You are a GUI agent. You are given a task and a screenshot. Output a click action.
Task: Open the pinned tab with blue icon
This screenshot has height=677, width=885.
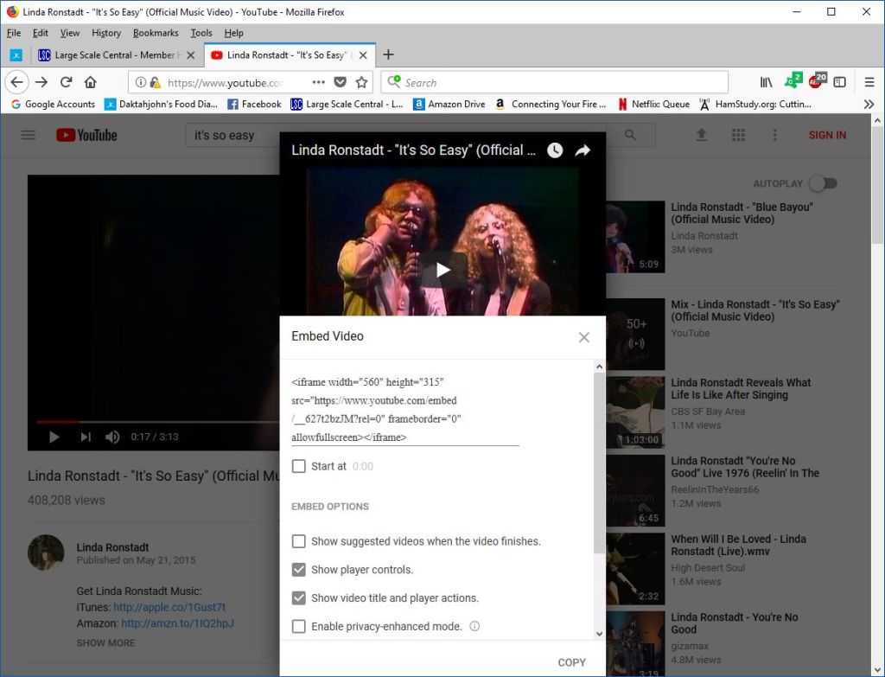click(x=16, y=54)
